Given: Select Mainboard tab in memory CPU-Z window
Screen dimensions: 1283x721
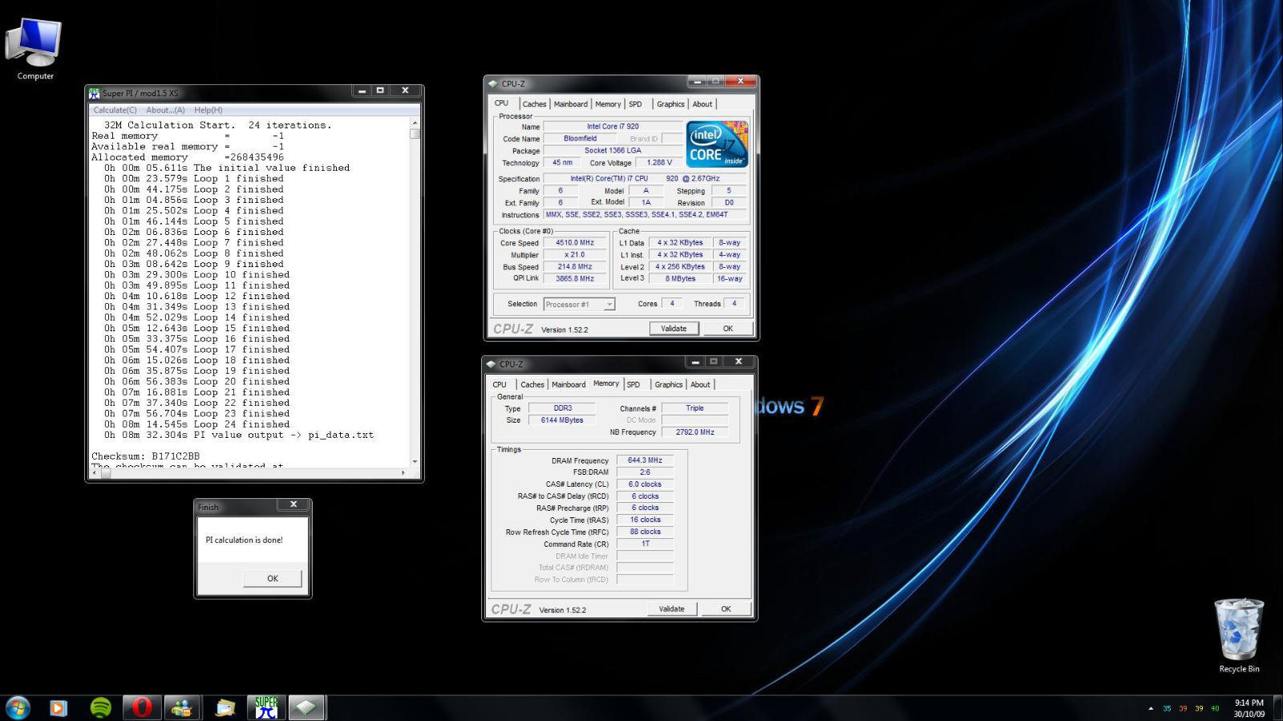Looking at the screenshot, I should (x=569, y=385).
